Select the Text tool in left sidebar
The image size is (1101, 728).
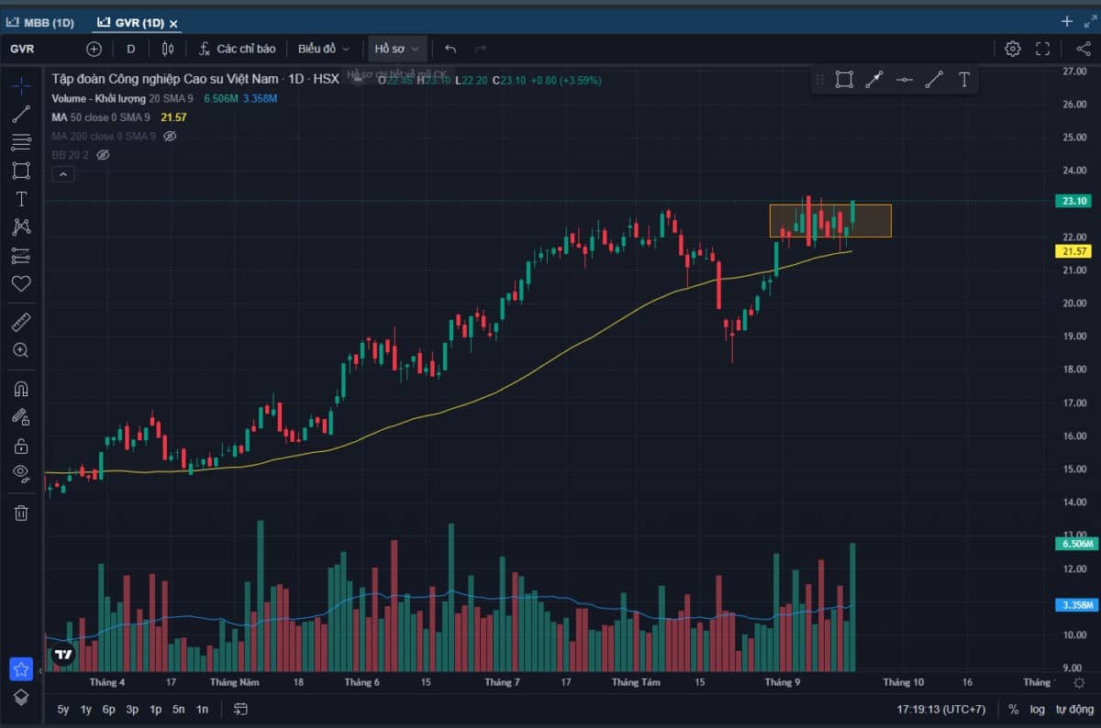[20, 199]
